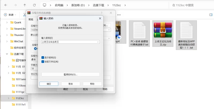Click WinRAR icon in 输入密码 title bar
The image size is (214, 109).
[x=41, y=18]
